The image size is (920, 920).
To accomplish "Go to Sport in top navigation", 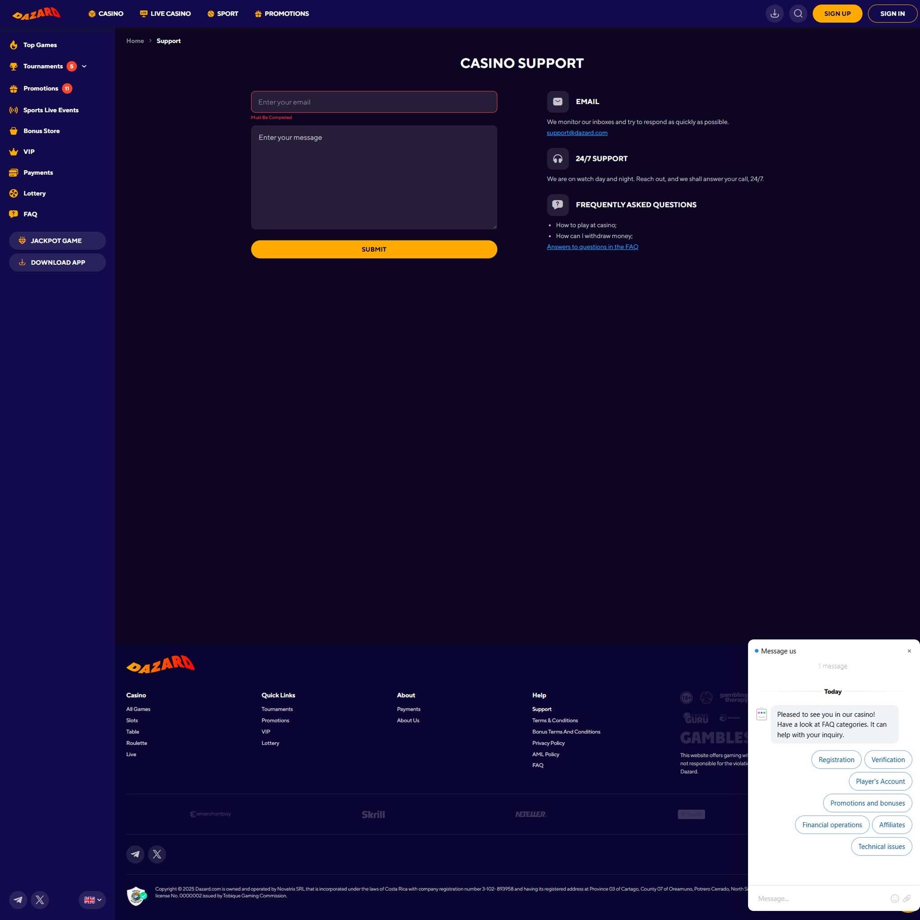I will click(223, 14).
